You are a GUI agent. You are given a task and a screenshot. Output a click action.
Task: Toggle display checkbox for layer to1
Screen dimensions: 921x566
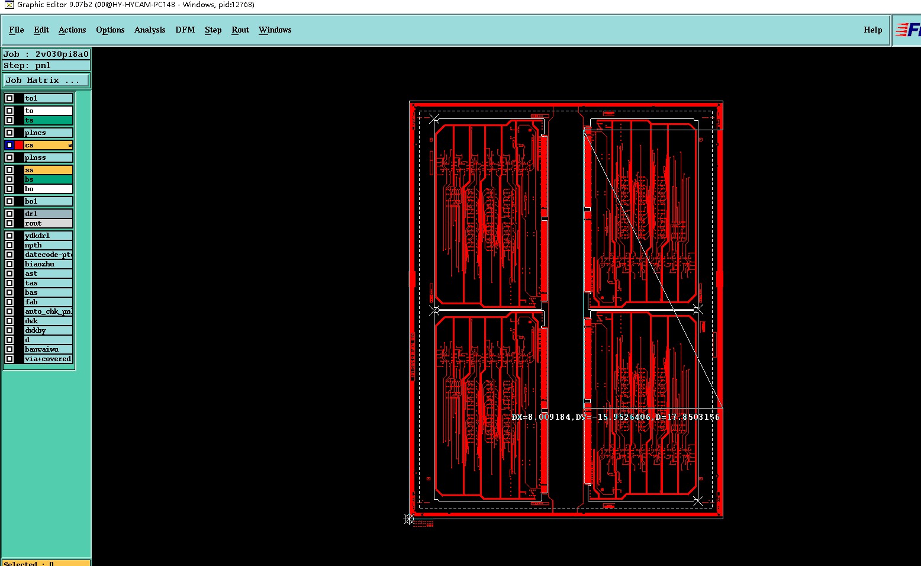click(x=9, y=98)
